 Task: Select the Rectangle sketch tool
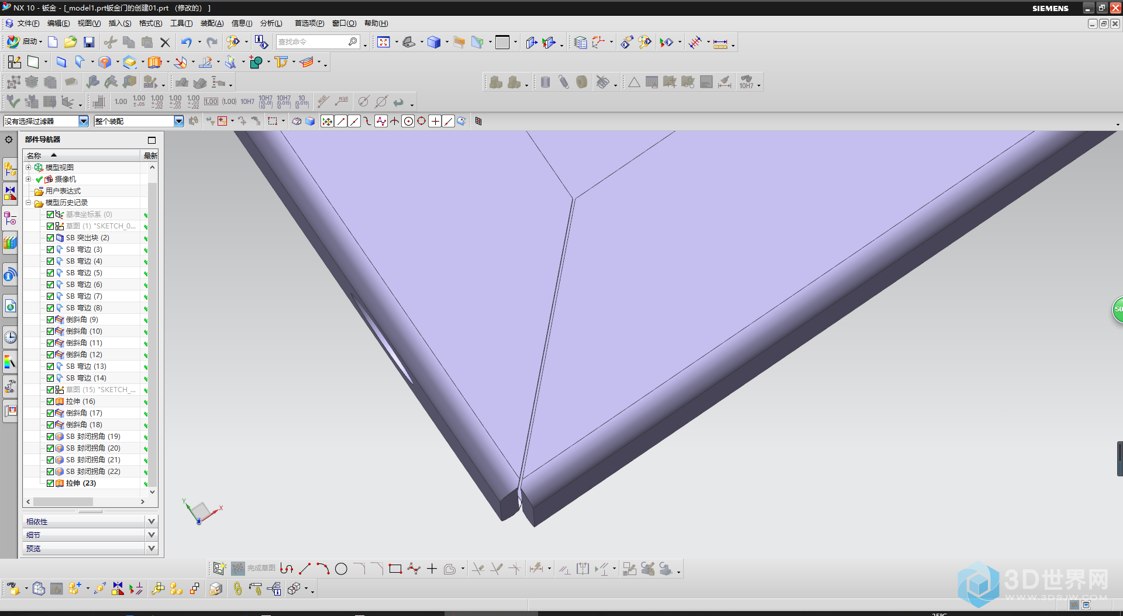pos(395,569)
